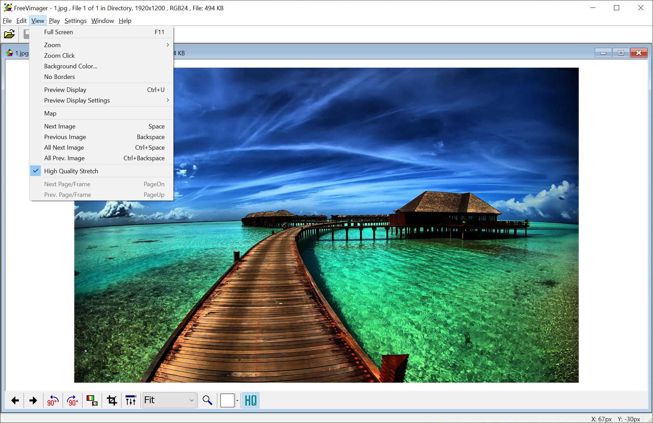Click the open folder toolbar icon

pos(9,34)
